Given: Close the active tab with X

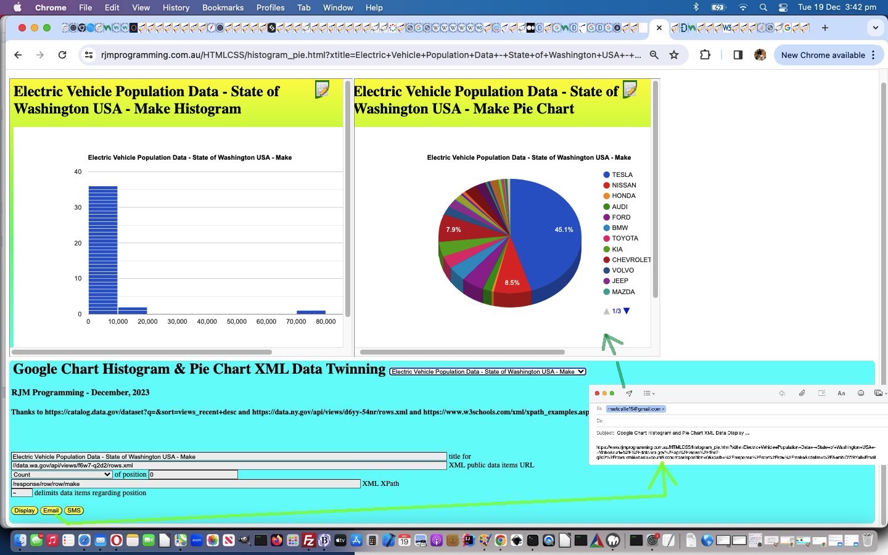Looking at the screenshot, I should pyautogui.click(x=659, y=28).
